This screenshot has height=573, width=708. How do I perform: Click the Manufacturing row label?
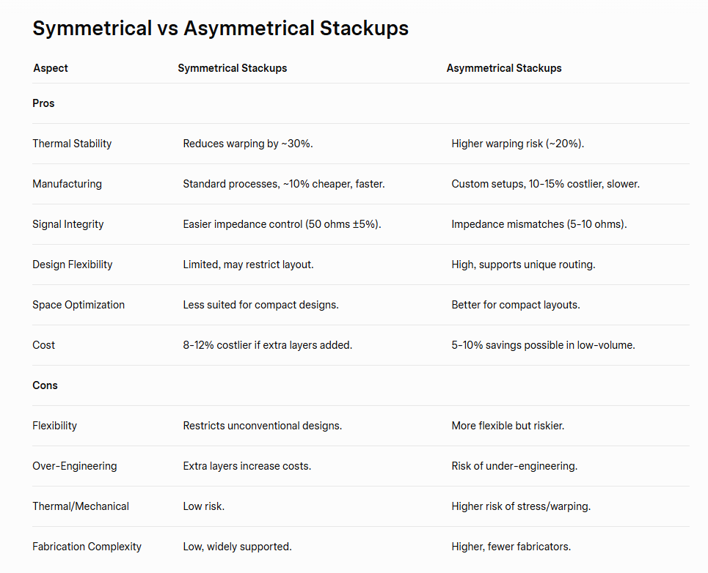pyautogui.click(x=67, y=184)
